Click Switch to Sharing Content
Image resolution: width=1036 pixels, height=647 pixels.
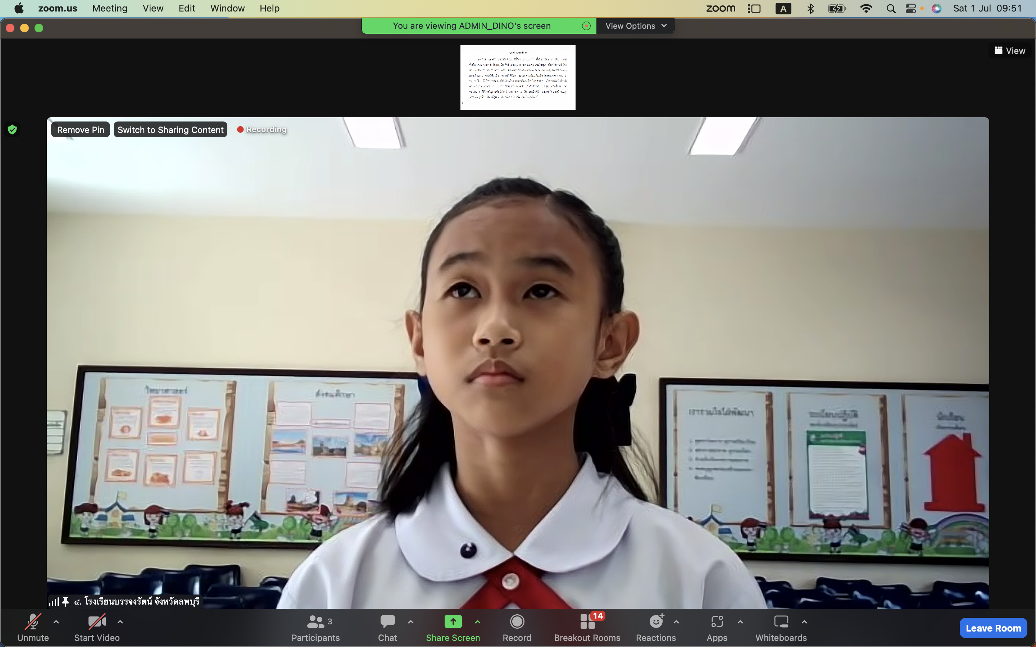coord(171,129)
